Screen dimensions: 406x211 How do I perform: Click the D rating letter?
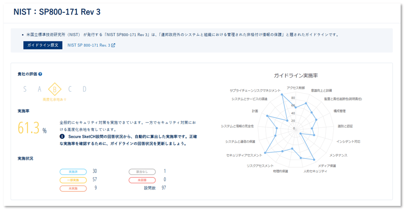(x=84, y=89)
